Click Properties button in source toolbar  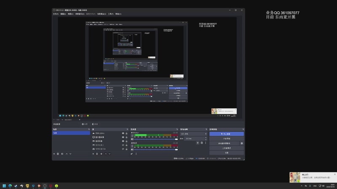click(85, 124)
